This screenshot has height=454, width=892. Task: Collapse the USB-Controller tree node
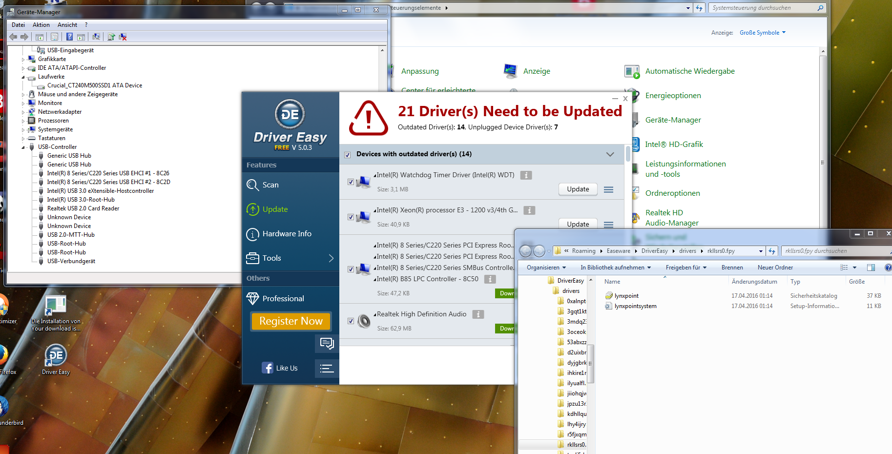pyautogui.click(x=23, y=147)
